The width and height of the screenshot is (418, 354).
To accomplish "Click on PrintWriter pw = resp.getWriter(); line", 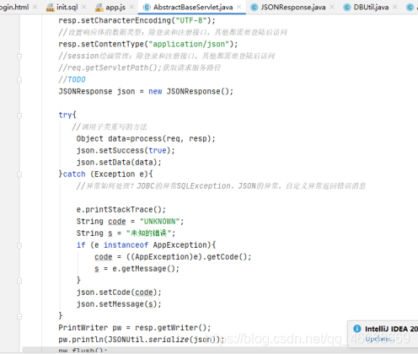I will (135, 328).
